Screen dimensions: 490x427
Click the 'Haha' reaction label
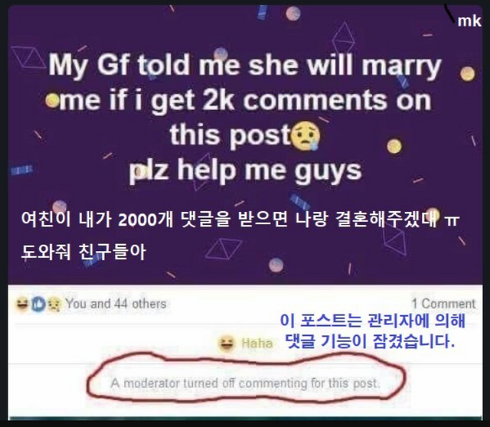pos(257,344)
